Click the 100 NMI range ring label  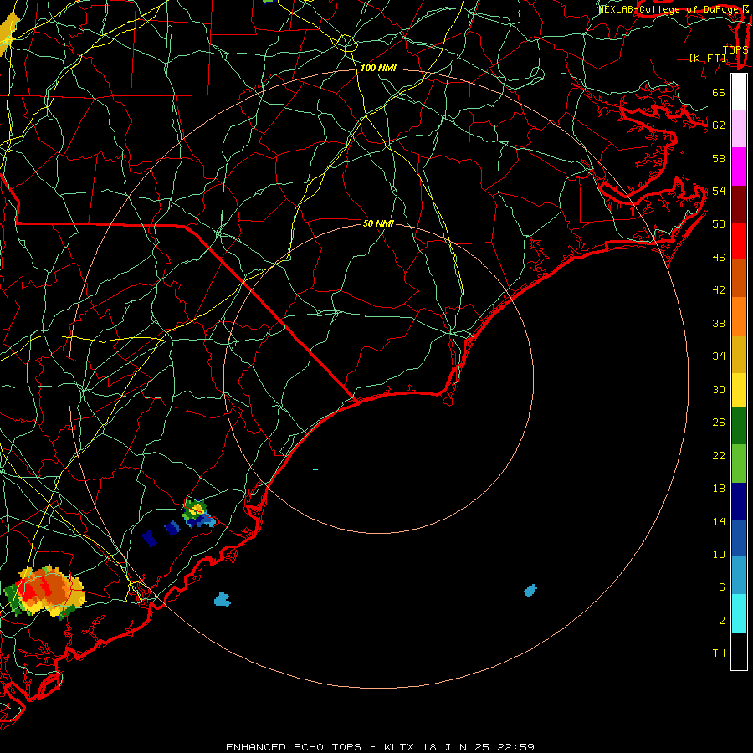pos(378,69)
